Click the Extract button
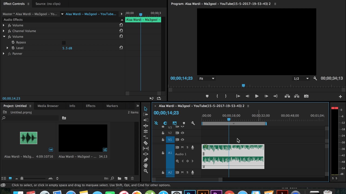This screenshot has width=346, height=194. coord(297,96)
